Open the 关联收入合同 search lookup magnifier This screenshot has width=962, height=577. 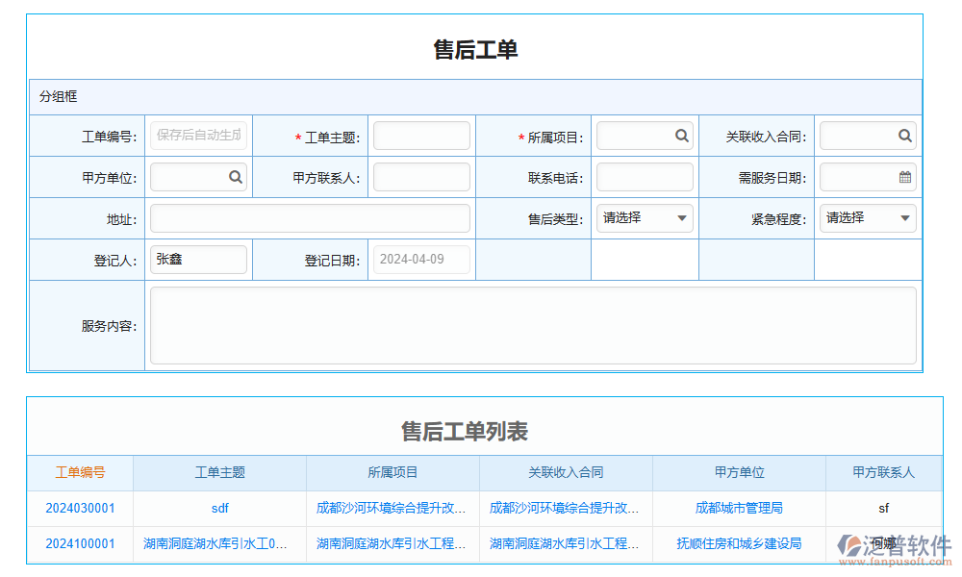[x=904, y=136]
